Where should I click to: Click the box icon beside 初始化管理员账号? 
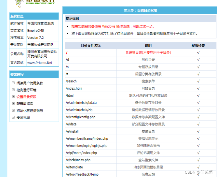(x=13, y=110)
